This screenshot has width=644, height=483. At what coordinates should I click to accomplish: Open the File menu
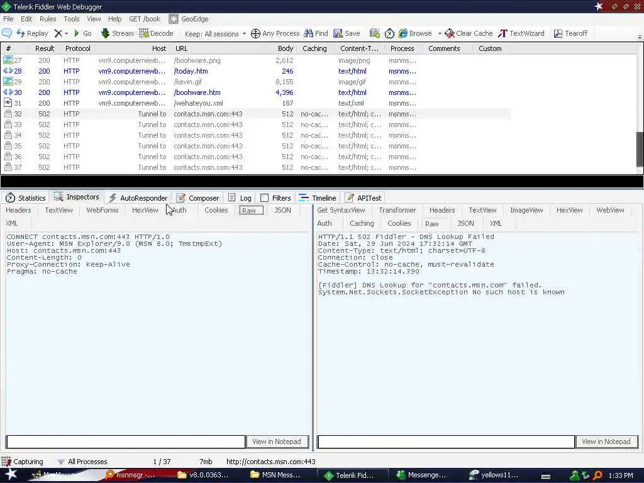(x=8, y=19)
